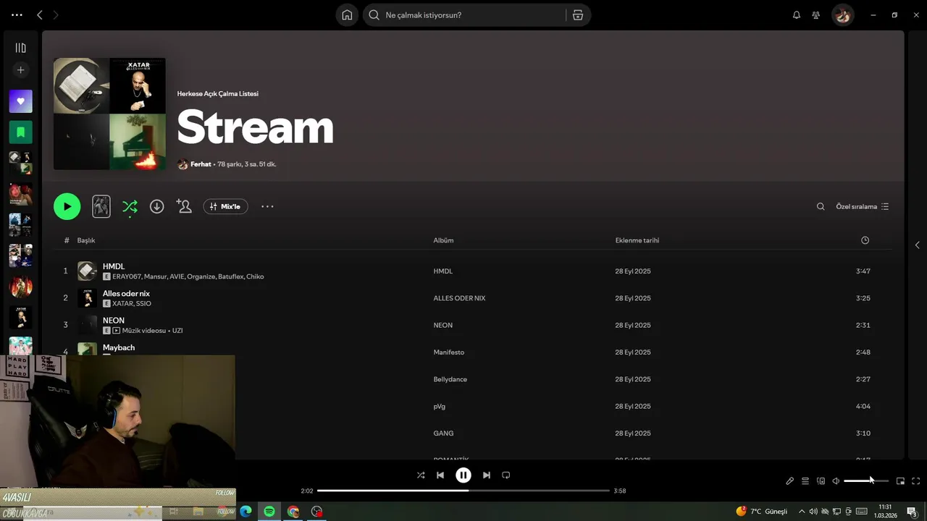Seek within the song progress bar
This screenshot has width=927, height=521.
463,491
